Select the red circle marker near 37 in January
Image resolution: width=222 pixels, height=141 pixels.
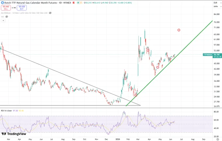pos(125,79)
